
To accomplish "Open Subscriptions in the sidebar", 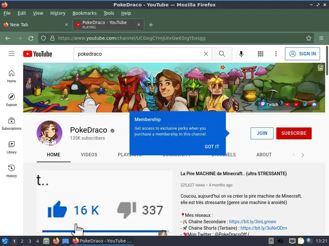I will pyautogui.click(x=12, y=124).
